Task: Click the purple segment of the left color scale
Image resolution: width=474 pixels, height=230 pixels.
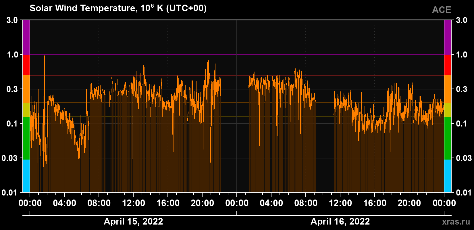Action: tap(26, 37)
